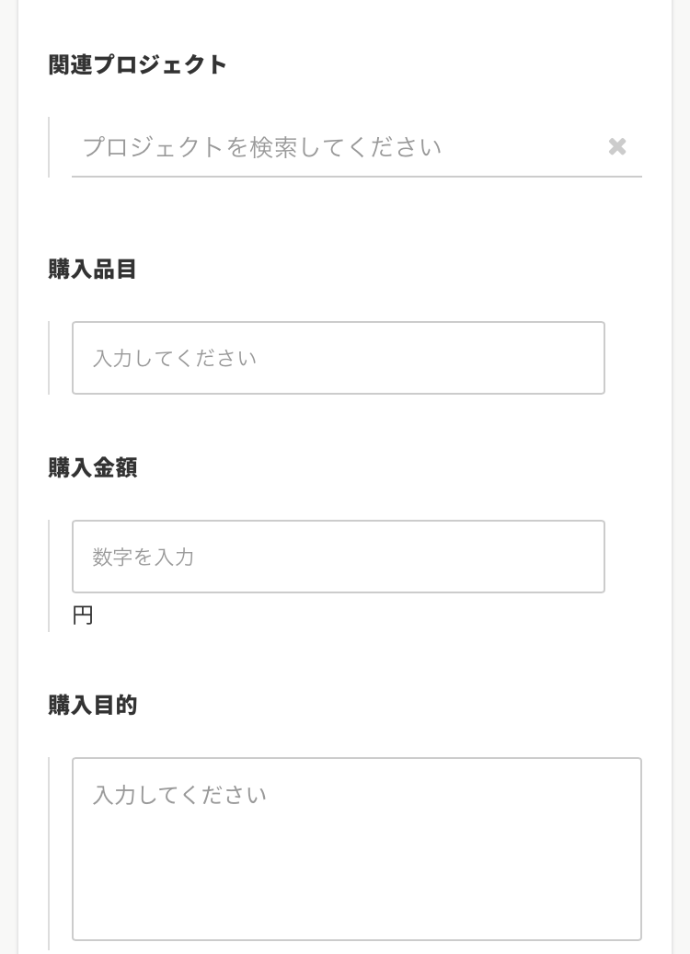Click the yen label below the amount field

pyautogui.click(x=83, y=615)
